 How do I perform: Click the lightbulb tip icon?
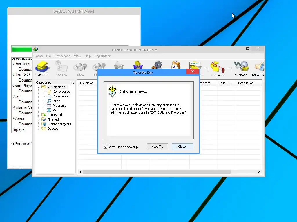[x=112, y=91]
